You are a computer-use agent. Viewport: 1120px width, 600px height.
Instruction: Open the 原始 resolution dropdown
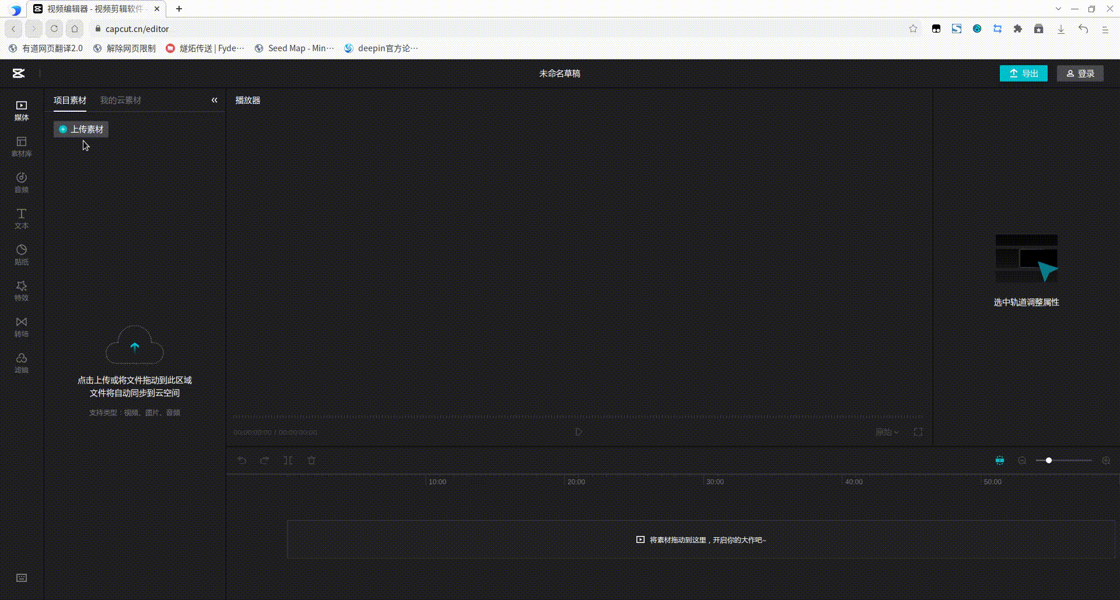(887, 432)
